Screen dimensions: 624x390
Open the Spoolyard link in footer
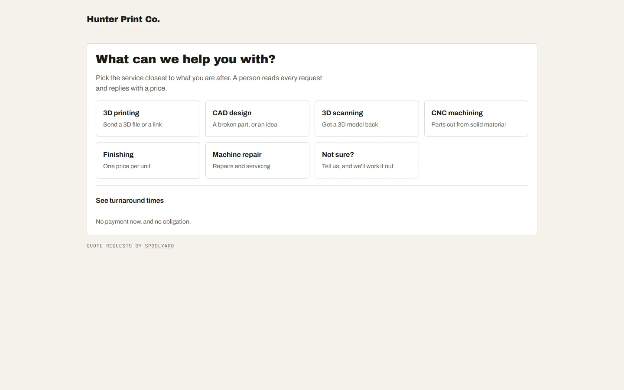point(159,246)
